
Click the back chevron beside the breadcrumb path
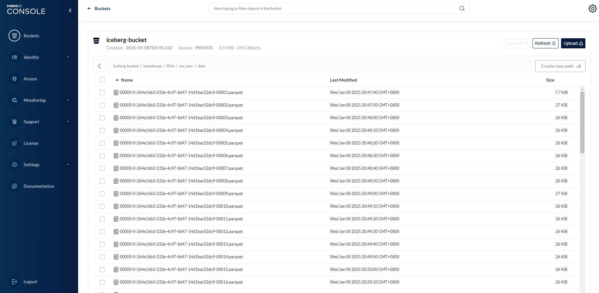pyautogui.click(x=99, y=66)
